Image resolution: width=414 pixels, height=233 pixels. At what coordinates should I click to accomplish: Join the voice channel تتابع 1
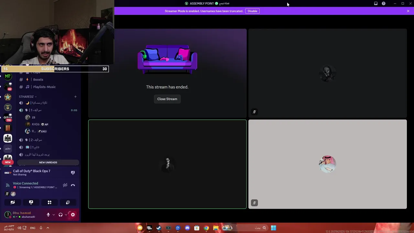(49, 147)
